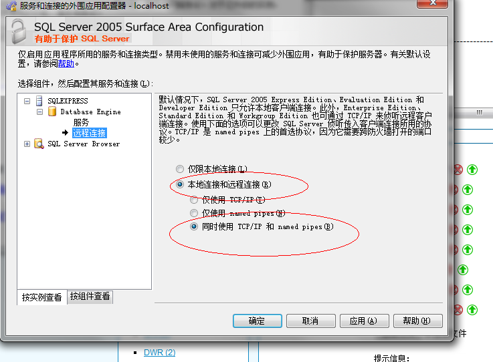The height and width of the screenshot is (362, 493).
Task: Collapse the SQLEXPRESS tree node
Action: 27,101
